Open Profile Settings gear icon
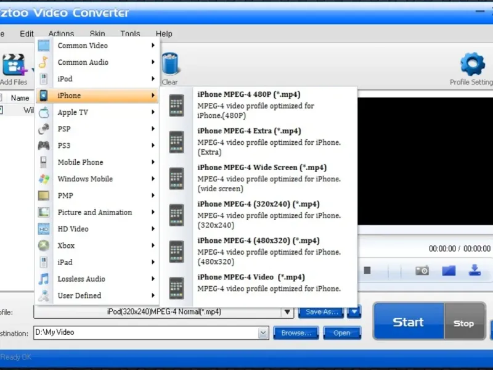 pyautogui.click(x=472, y=64)
